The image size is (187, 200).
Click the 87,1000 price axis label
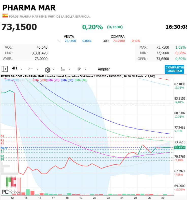180,84
